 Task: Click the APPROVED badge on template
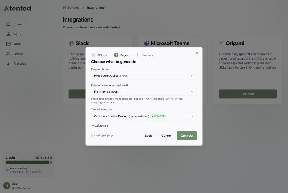click(x=158, y=116)
